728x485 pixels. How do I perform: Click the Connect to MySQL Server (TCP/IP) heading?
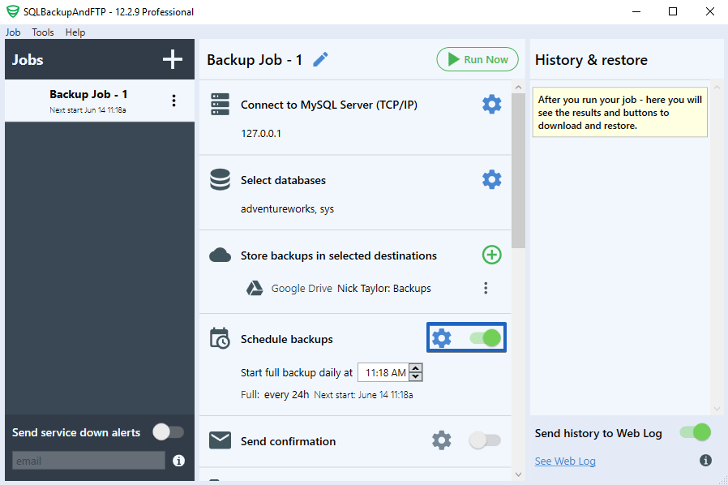point(328,105)
